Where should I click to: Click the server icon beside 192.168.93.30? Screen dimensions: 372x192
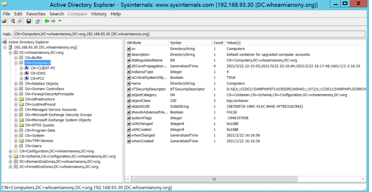point(10,47)
